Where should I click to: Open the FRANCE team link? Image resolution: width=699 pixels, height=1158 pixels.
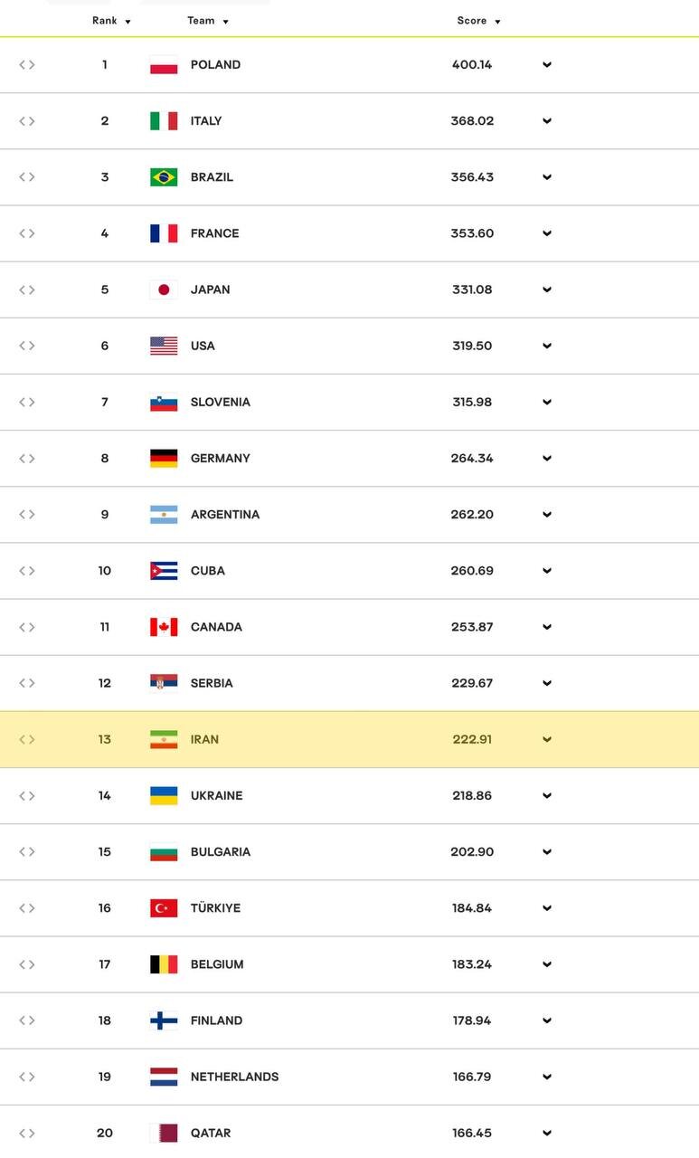[x=214, y=233]
